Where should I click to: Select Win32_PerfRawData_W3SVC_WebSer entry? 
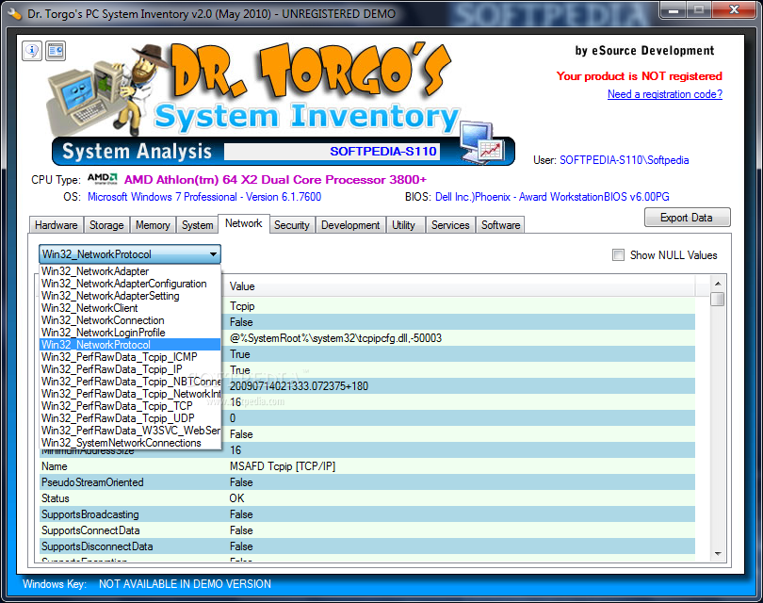coord(129,431)
